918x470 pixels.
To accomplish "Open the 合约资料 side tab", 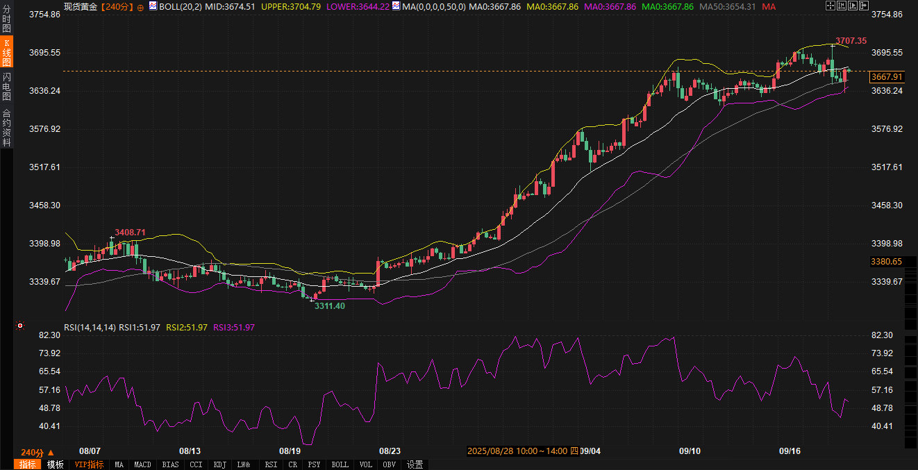I will tap(6, 127).
